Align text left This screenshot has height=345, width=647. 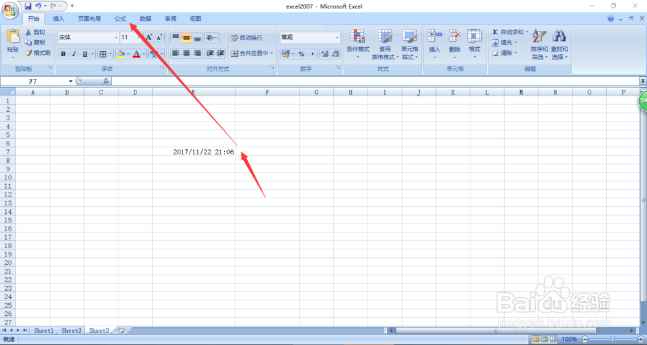pos(176,54)
